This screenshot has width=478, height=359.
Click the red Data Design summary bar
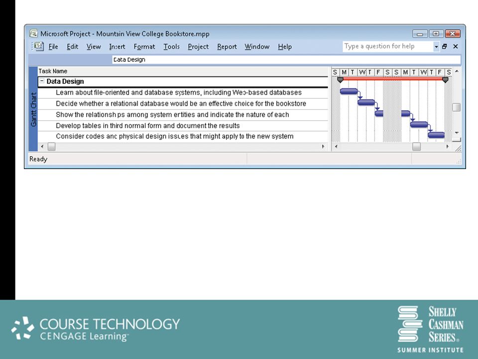[393, 79]
